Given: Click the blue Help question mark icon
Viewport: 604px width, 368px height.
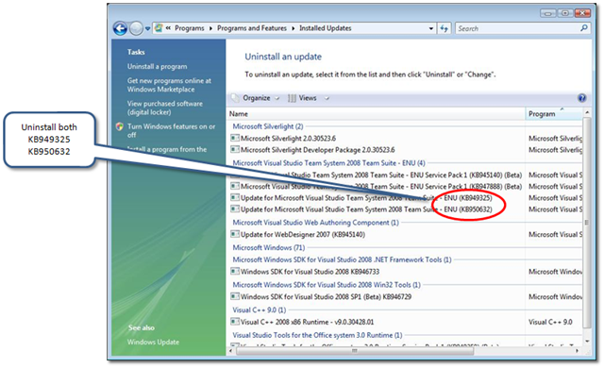Looking at the screenshot, I should point(581,98).
